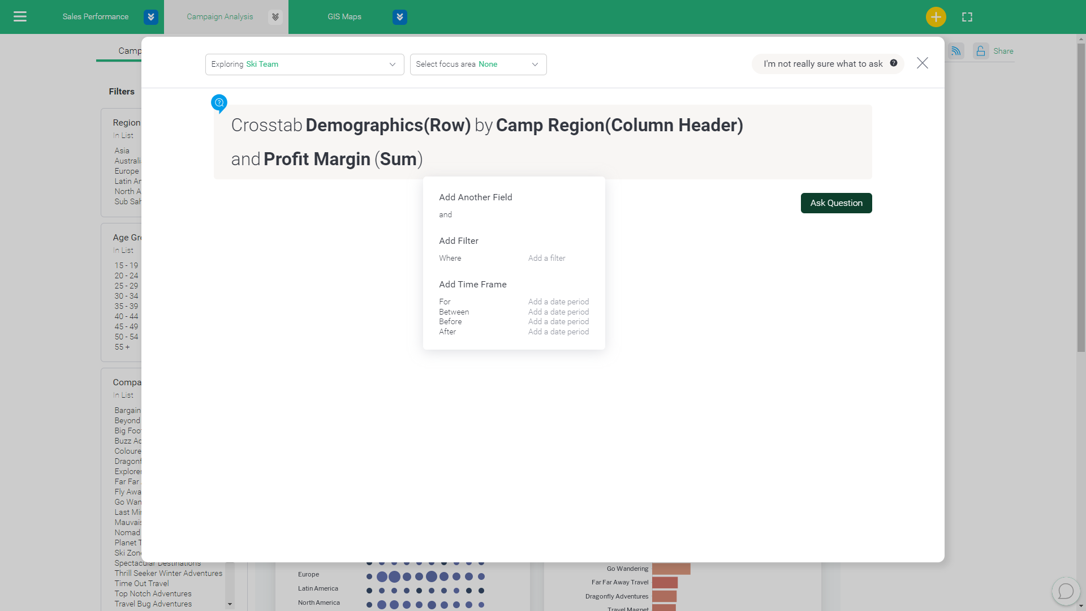The image size is (1086, 611).
Task: Open the Select focus area dropdown
Action: [x=478, y=64]
